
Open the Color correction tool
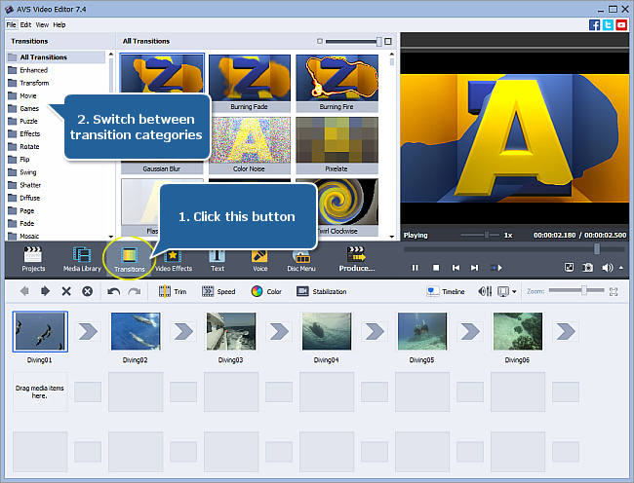(266, 291)
